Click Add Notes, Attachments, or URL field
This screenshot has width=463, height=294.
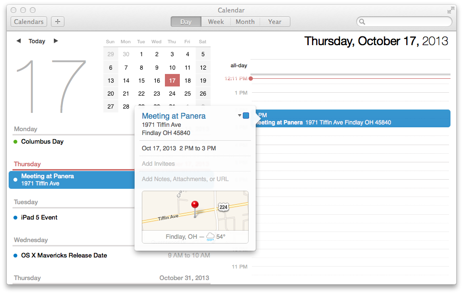coord(185,179)
